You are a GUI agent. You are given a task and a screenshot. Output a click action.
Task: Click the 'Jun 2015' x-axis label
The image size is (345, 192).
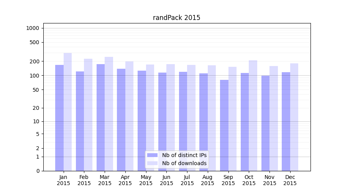pyautogui.click(x=166, y=180)
